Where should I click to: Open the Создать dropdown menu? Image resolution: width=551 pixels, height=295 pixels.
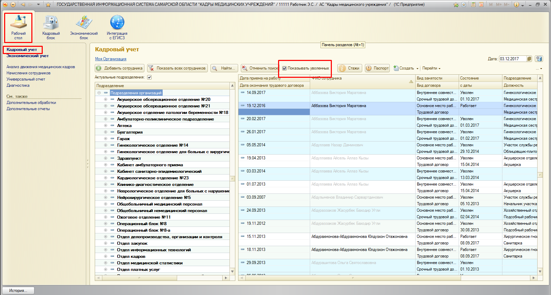(x=407, y=68)
